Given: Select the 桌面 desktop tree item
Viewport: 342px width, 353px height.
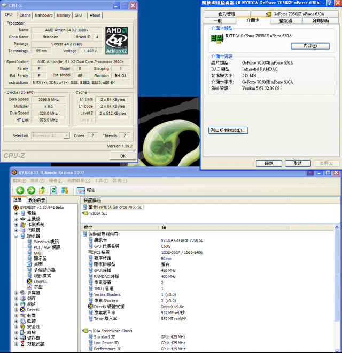Looking at the screenshot, I should click(x=38, y=264).
